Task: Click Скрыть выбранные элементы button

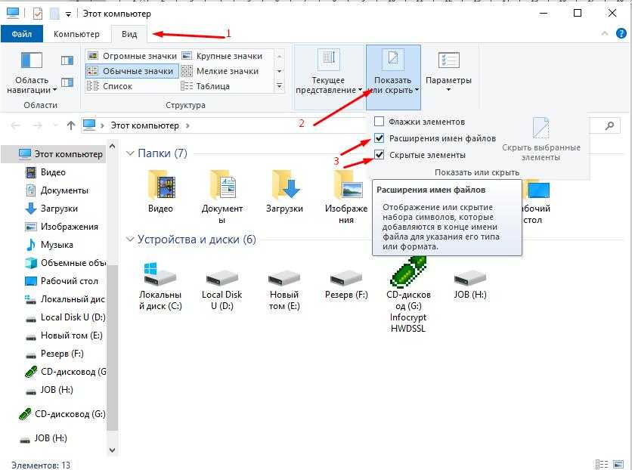Action: click(541, 139)
